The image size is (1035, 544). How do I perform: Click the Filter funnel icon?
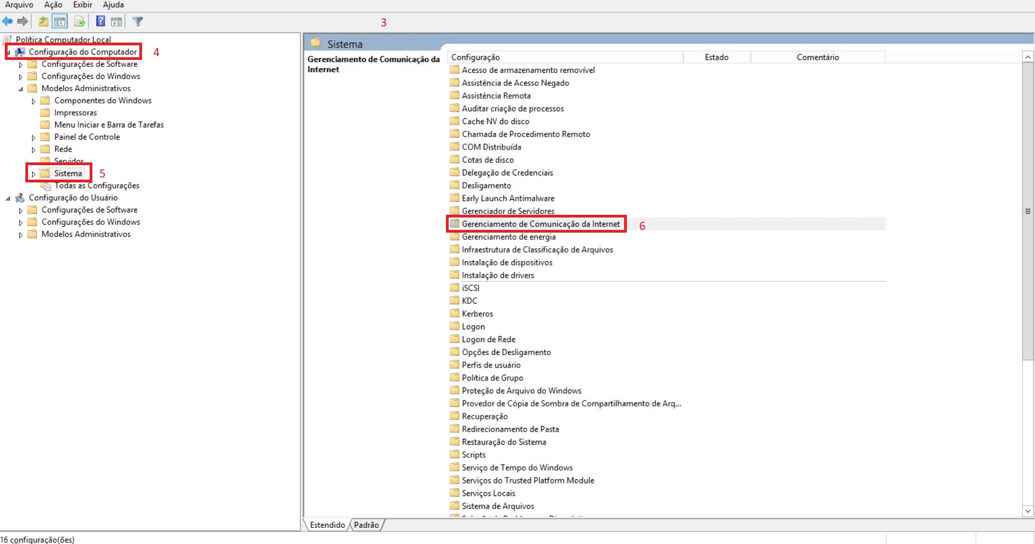point(138,22)
